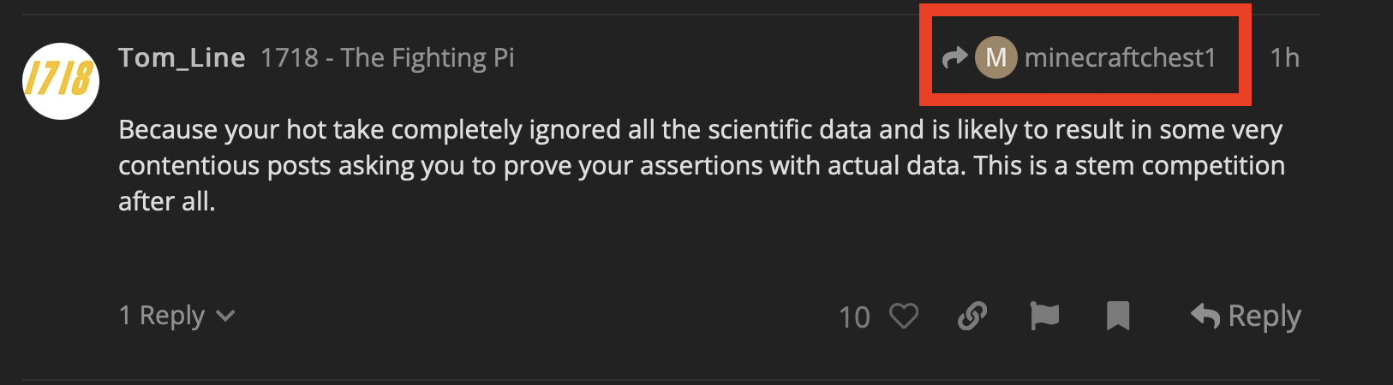The image size is (1393, 385).
Task: Select the '1718 - The Fighting Pi' title
Action: [x=387, y=57]
